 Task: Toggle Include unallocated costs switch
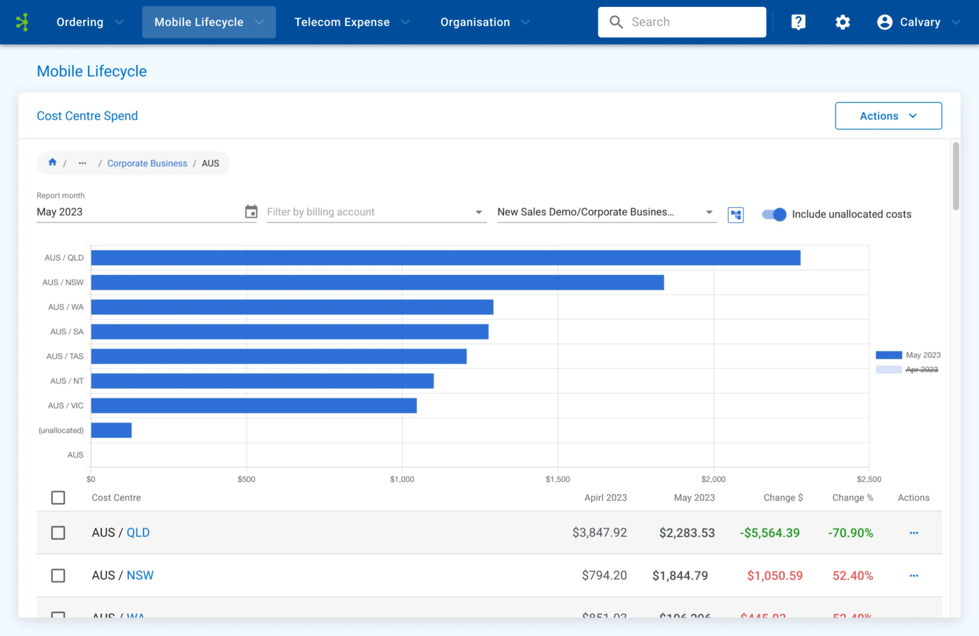coord(774,215)
